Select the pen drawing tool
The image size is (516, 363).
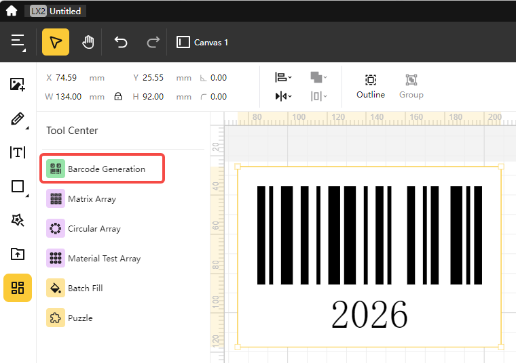click(x=18, y=119)
